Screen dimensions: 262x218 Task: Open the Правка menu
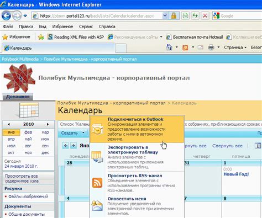[x=26, y=26]
